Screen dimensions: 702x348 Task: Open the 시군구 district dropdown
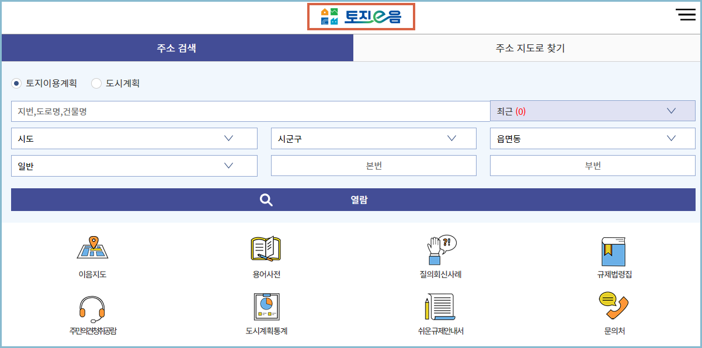373,138
